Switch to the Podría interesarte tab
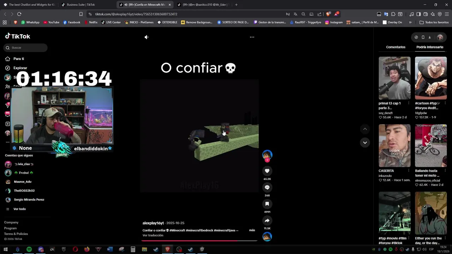Image resolution: width=452 pixels, height=254 pixels. (x=430, y=47)
